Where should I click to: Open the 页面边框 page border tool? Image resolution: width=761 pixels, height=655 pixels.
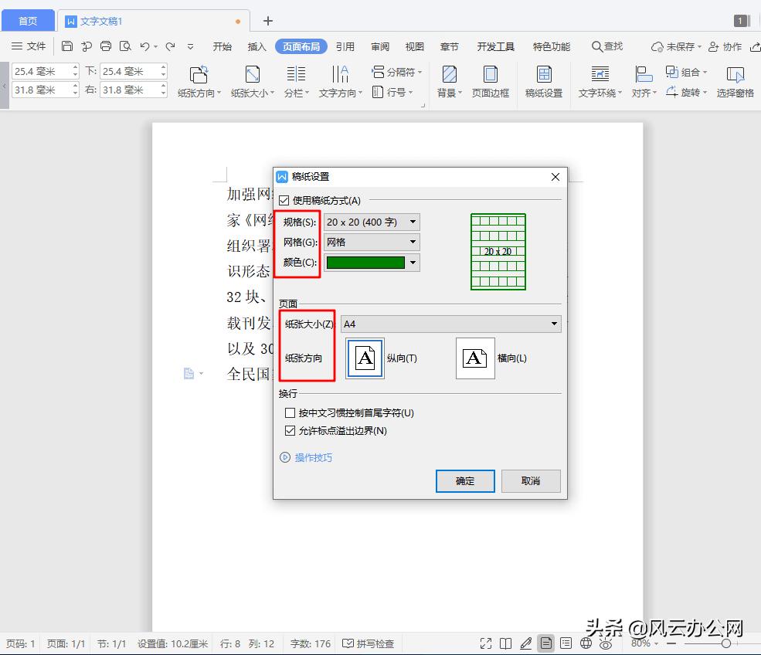pyautogui.click(x=491, y=81)
